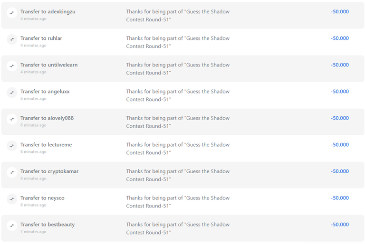Click transfer icon beside angeluxx row
365x244 pixels.
click(x=12, y=93)
